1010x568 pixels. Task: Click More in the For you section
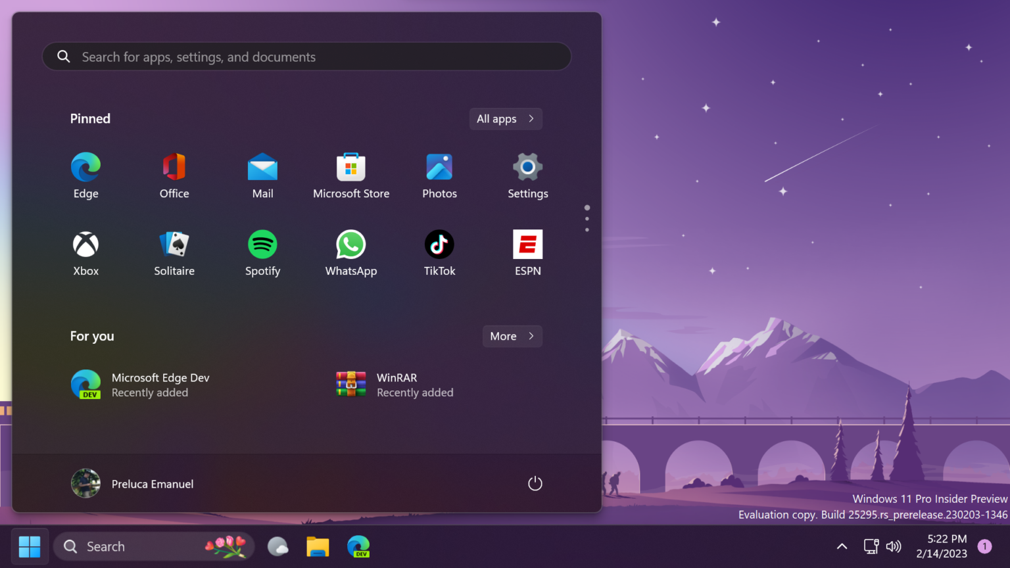[512, 336]
